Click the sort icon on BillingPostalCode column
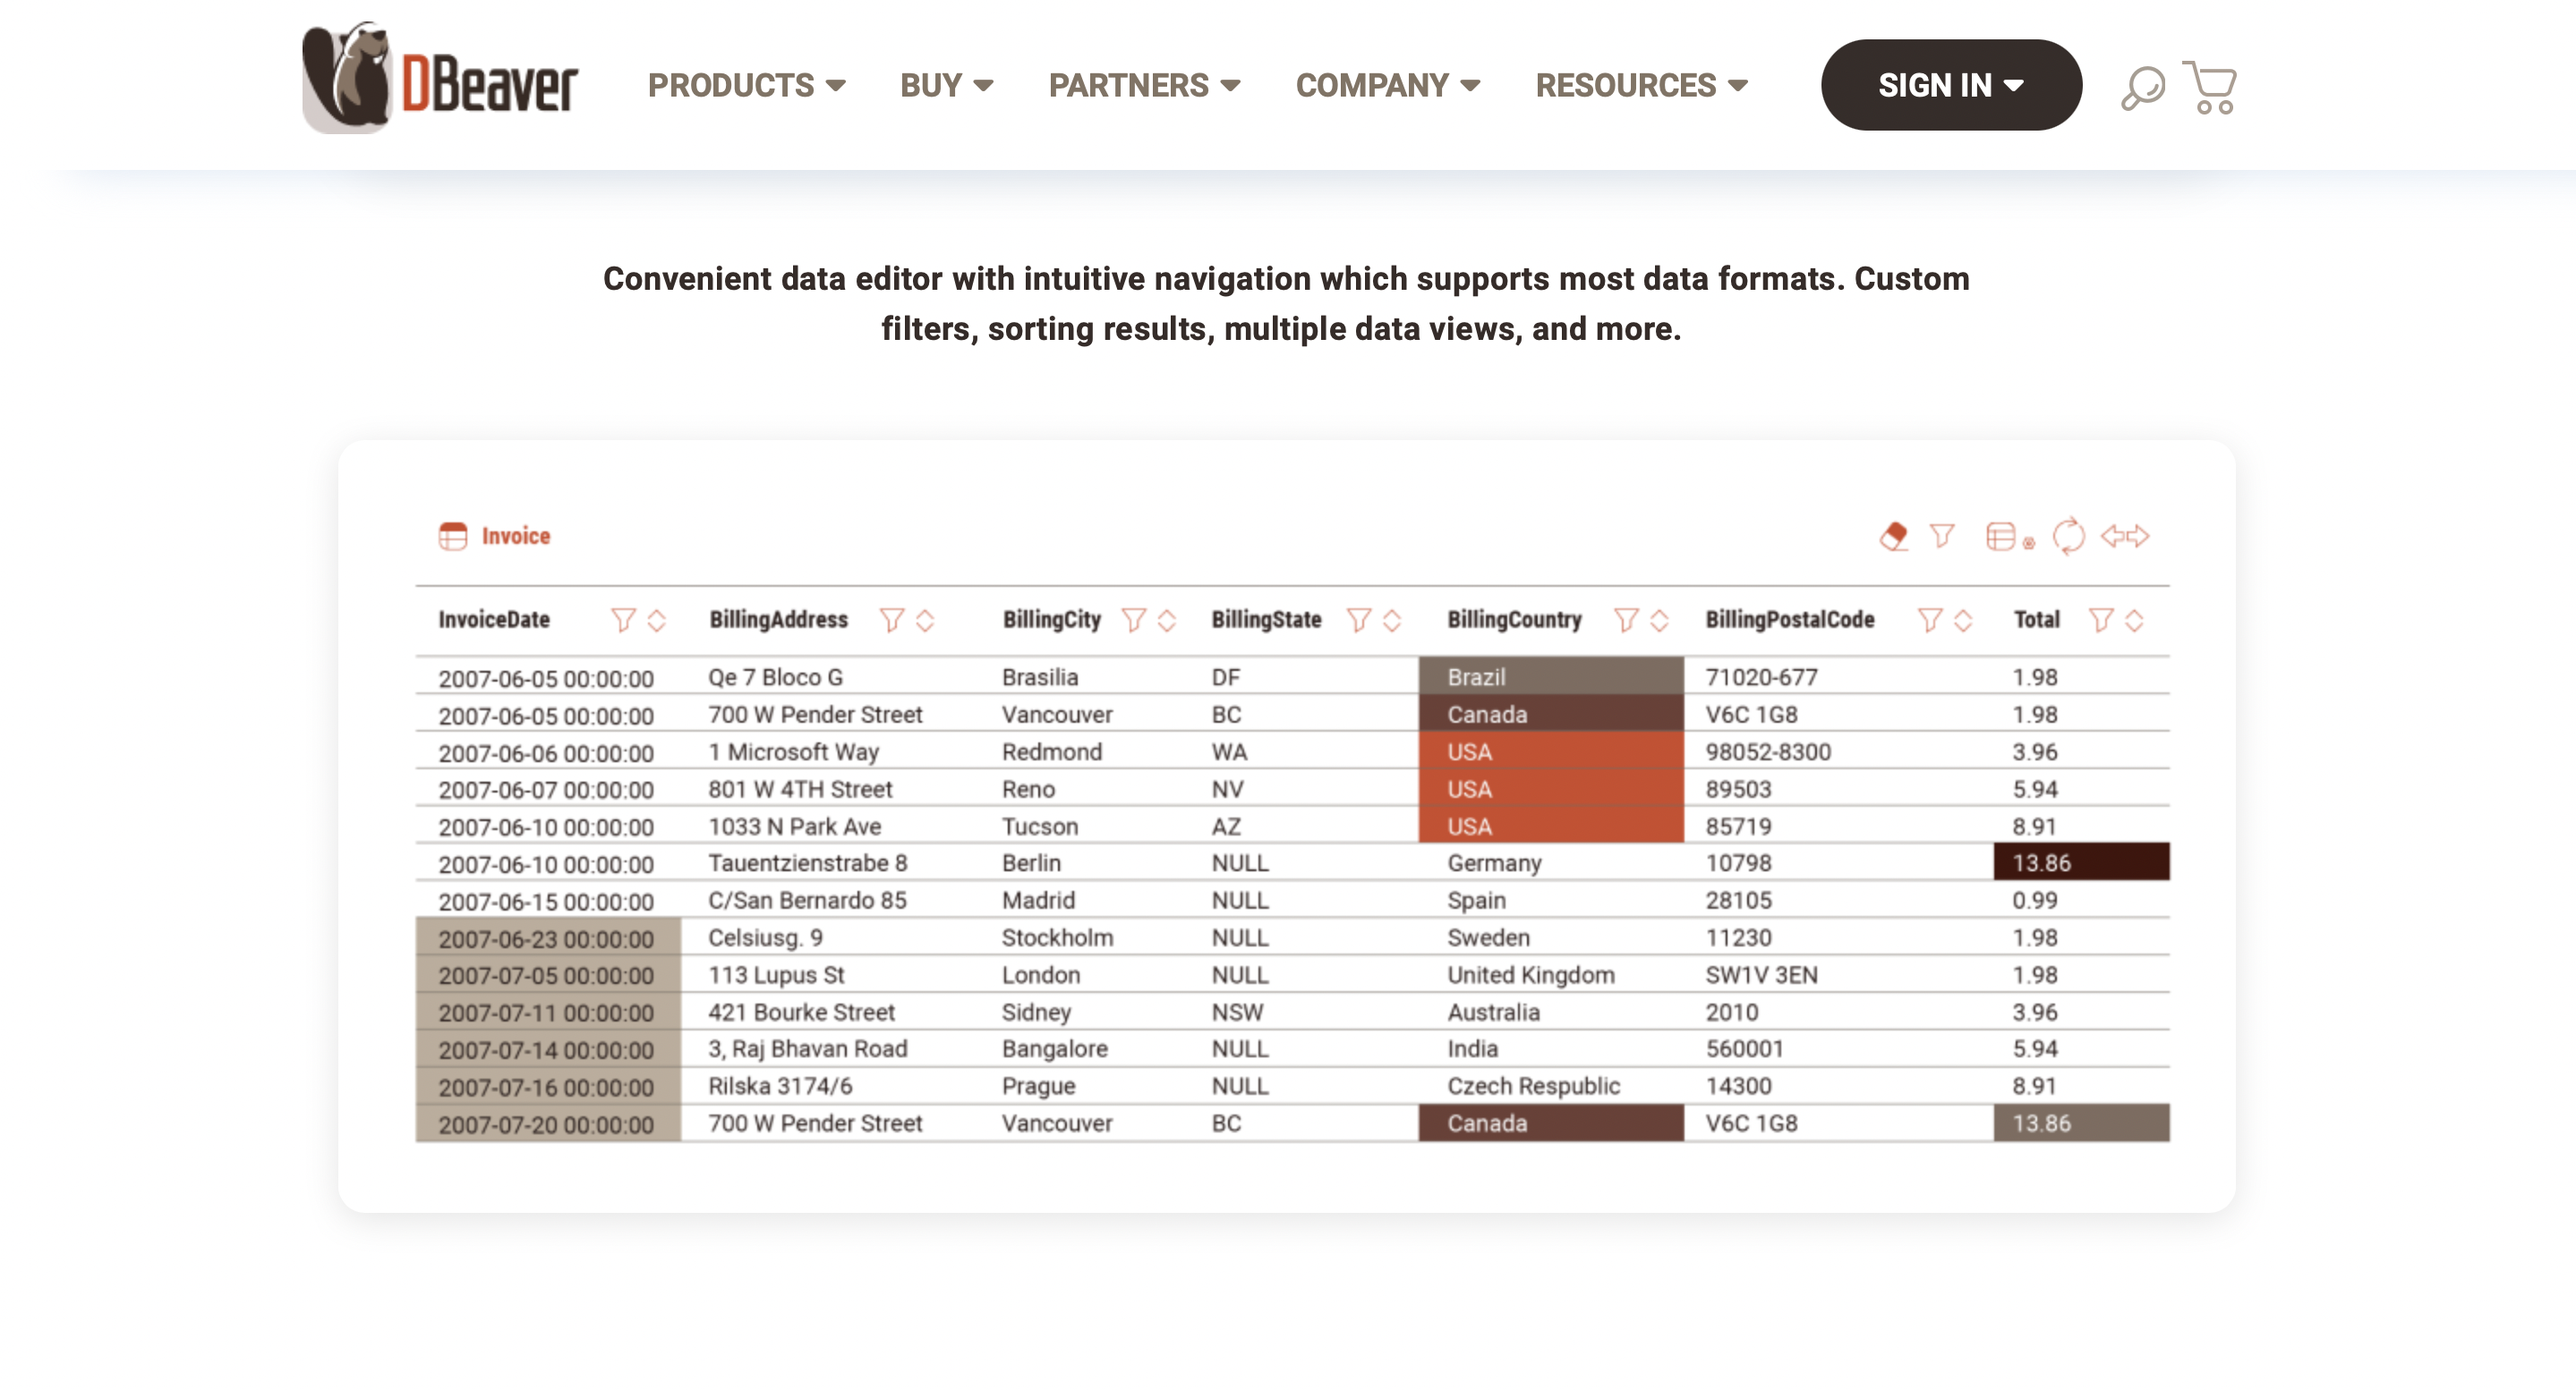The height and width of the screenshot is (1390, 2576). 1963,620
